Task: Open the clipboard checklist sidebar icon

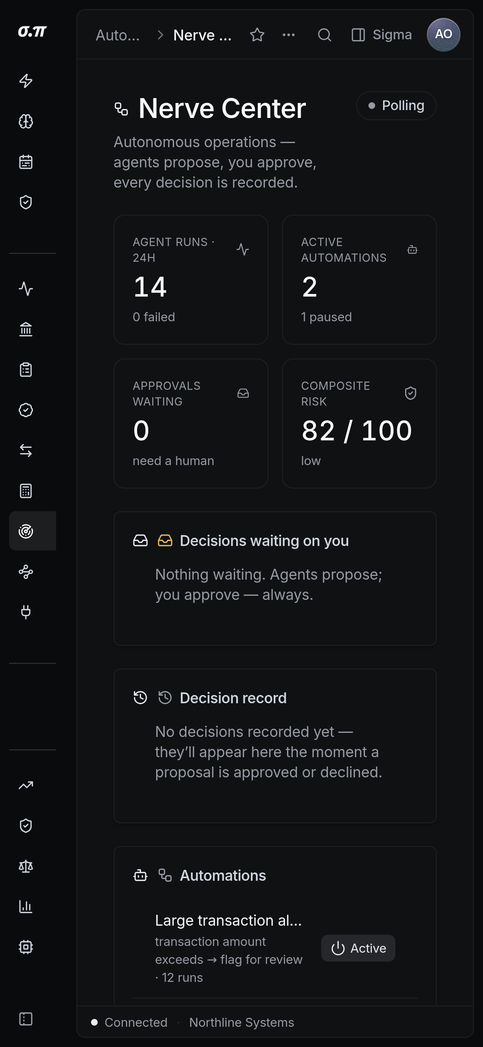Action: coord(25,370)
